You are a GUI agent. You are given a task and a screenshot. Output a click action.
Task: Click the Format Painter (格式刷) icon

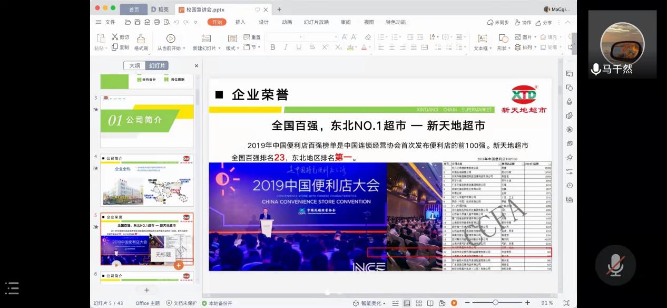(x=141, y=38)
